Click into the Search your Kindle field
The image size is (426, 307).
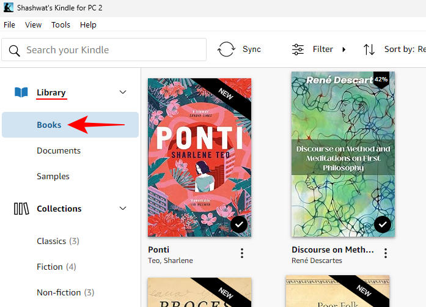(x=104, y=50)
